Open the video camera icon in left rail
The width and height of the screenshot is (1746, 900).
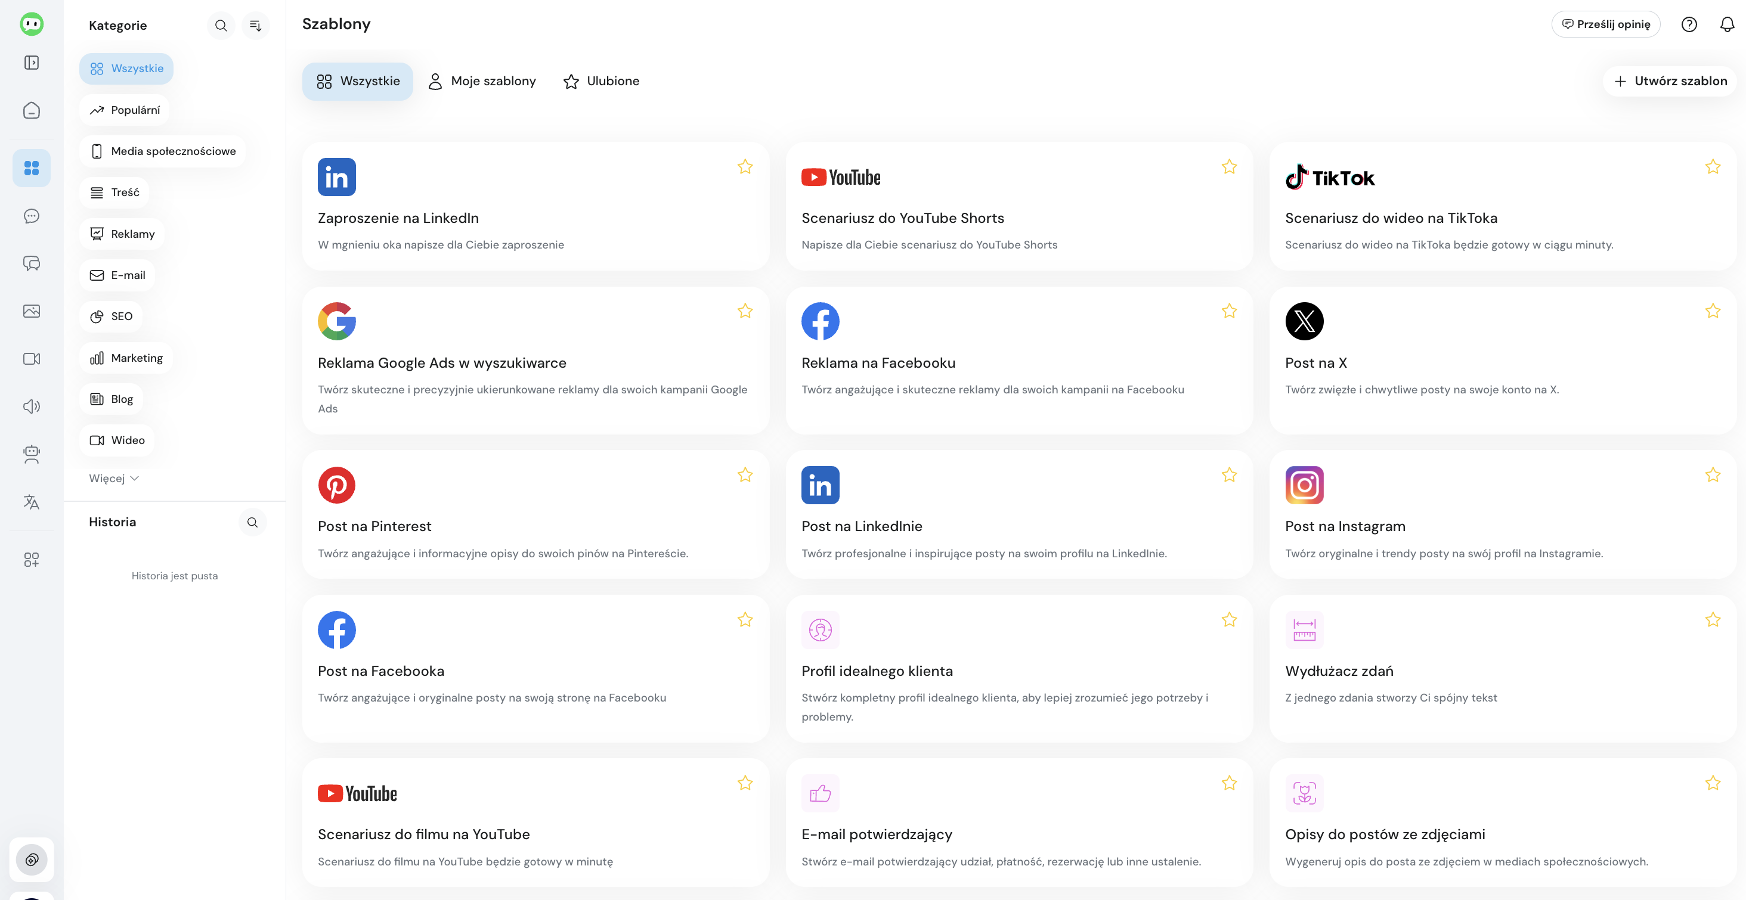point(31,358)
